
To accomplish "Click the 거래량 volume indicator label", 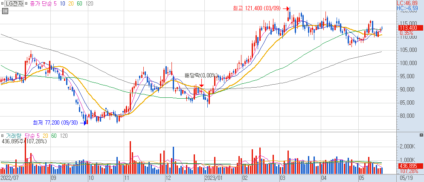I will (x=14, y=135).
